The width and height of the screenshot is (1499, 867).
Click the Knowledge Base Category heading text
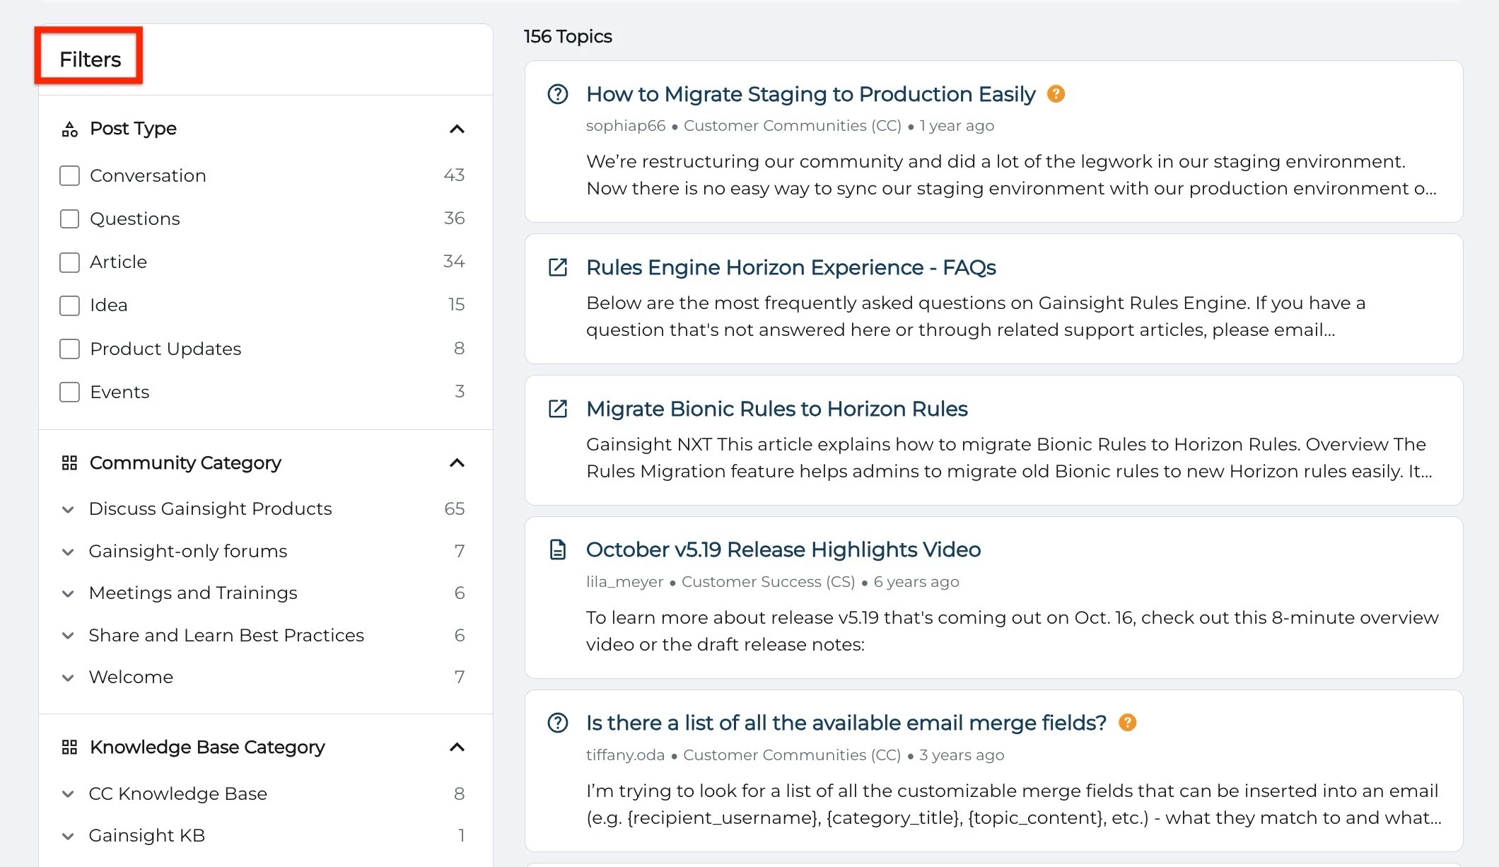[x=207, y=747]
